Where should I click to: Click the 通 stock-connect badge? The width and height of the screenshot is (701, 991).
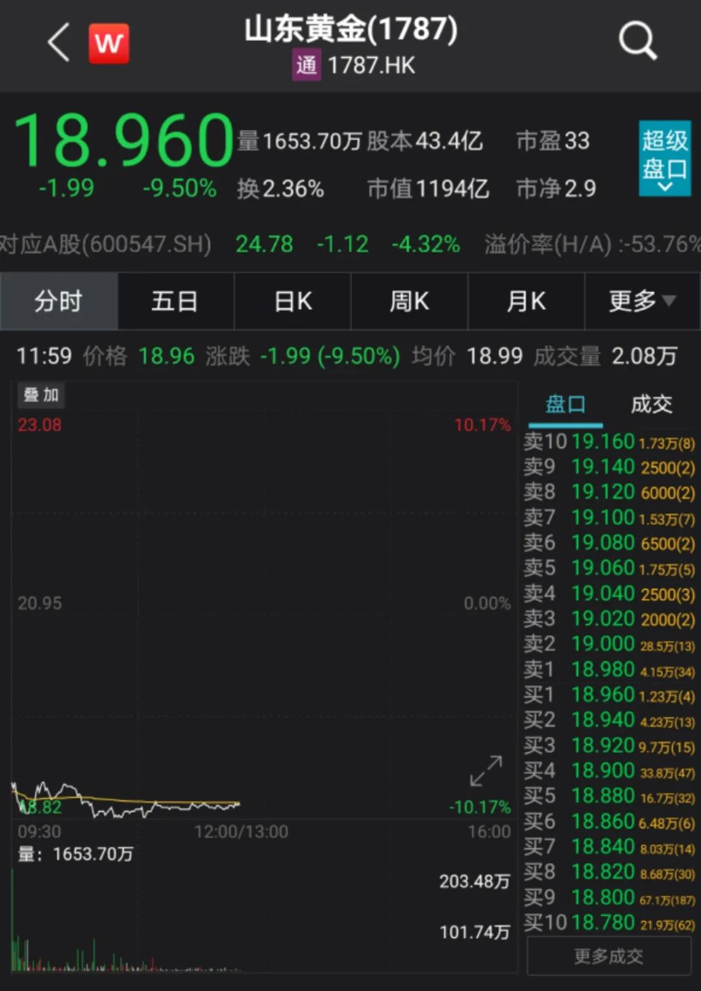click(x=307, y=65)
